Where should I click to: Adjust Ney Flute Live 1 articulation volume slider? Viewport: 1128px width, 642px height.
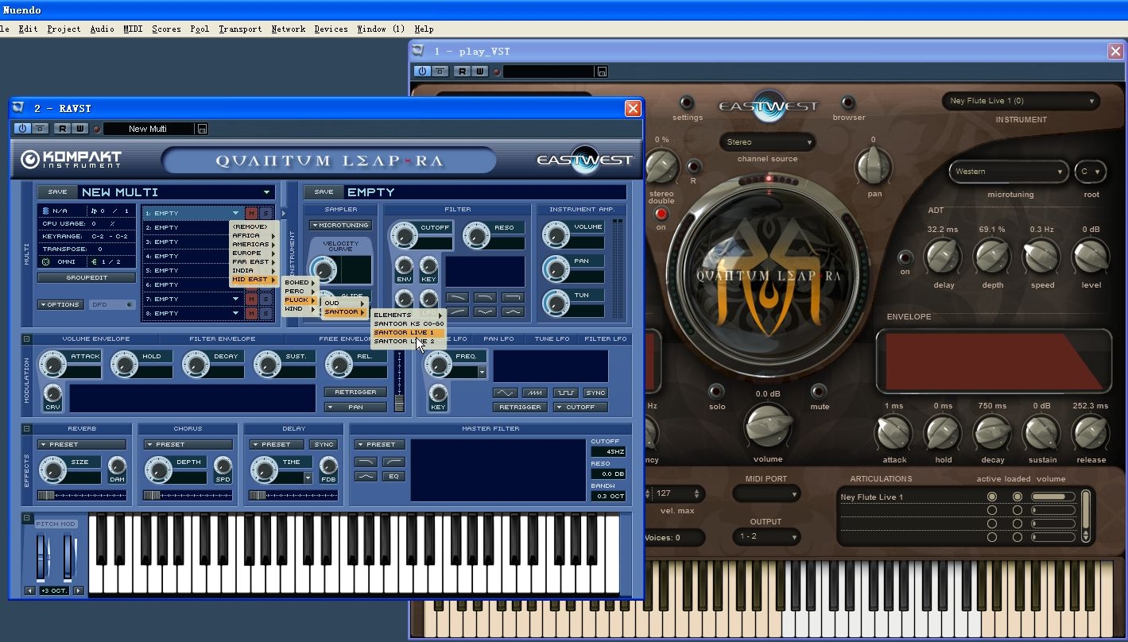[1052, 497]
